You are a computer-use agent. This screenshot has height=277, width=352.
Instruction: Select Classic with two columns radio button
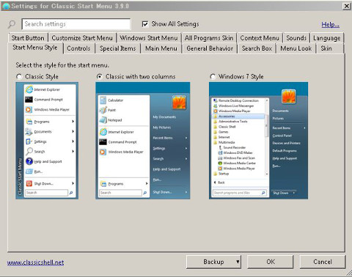click(x=100, y=77)
